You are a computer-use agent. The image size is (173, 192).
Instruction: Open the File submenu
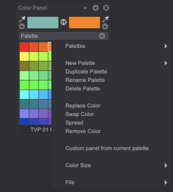click(x=111, y=182)
